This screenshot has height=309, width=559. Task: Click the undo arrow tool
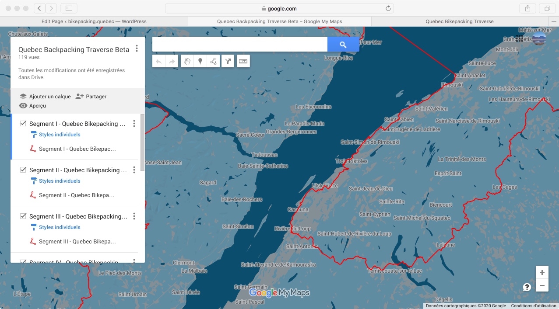[159, 62]
